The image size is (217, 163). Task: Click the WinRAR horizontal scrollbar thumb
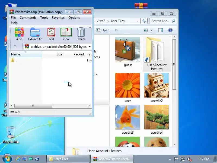(x=33, y=106)
